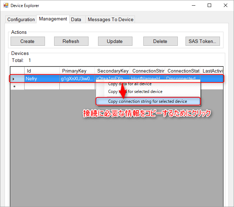Viewport: 234px width, 207px height.
Task: Minimize the Device Explorer window
Action: click(193, 6)
